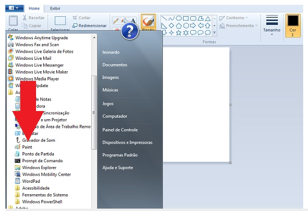
Task: Switch to the Home ribbon tab
Action: coord(34,9)
